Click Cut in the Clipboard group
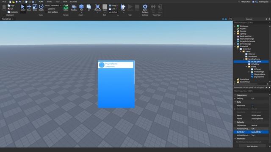Image resolution: width=271 pixels, height=152 pixels. (x=10, y=9)
